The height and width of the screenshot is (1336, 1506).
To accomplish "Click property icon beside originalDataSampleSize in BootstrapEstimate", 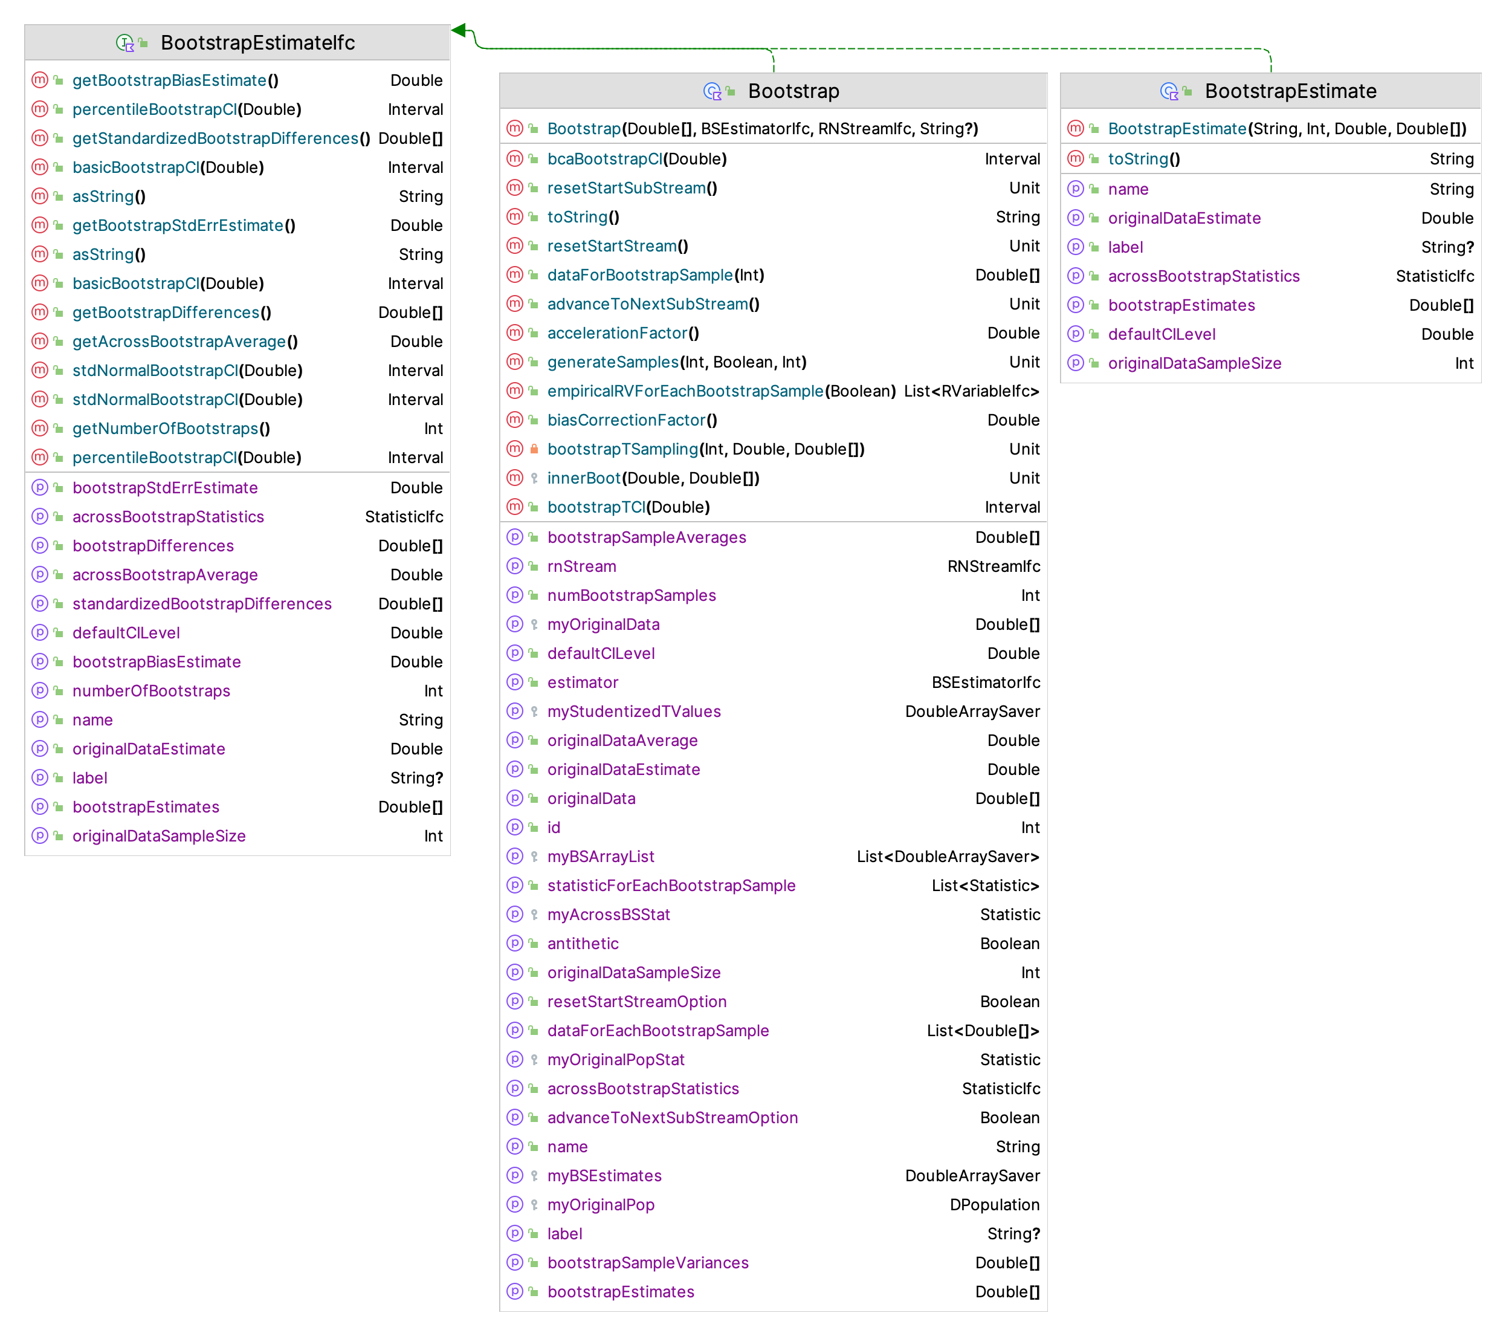I will (x=1076, y=363).
